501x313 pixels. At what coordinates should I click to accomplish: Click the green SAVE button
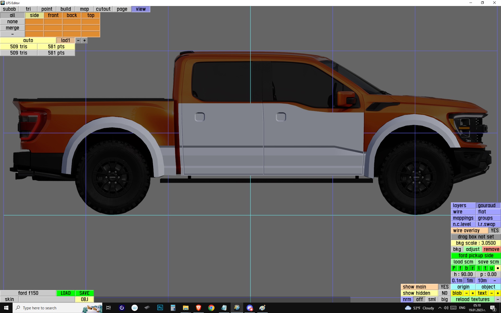click(x=84, y=293)
